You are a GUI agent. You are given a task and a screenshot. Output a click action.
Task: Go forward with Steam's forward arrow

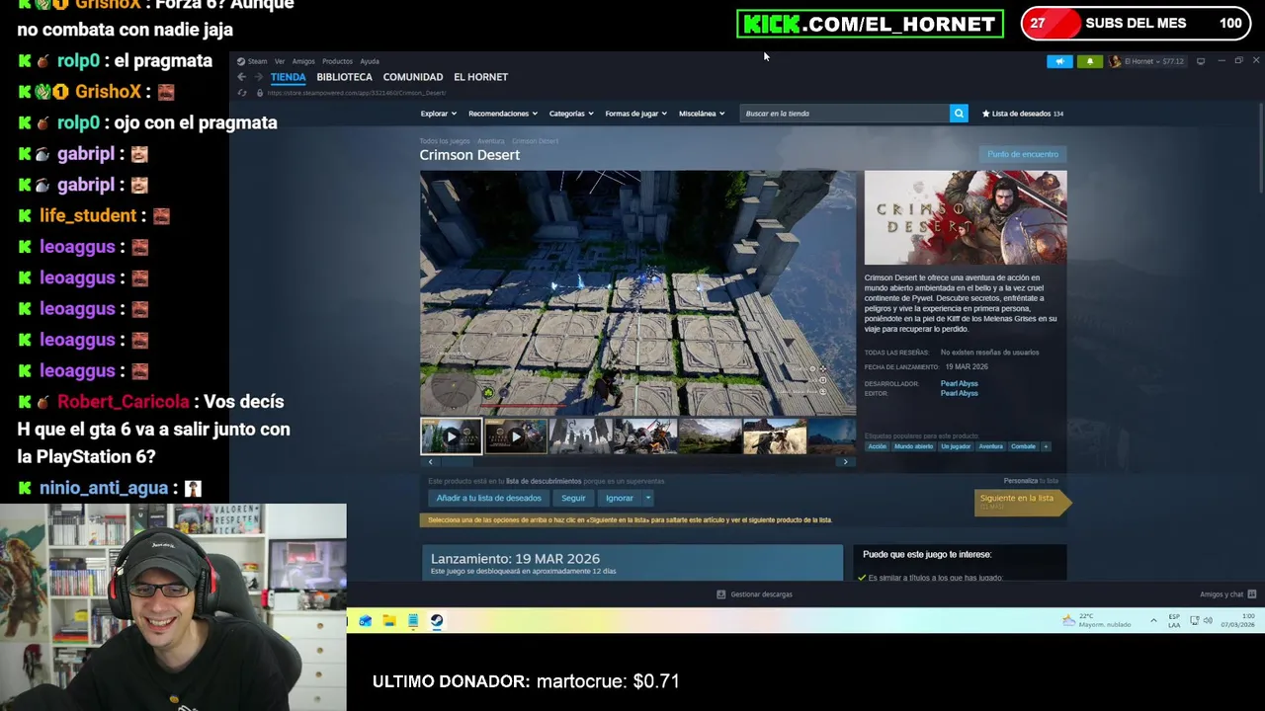pyautogui.click(x=258, y=77)
